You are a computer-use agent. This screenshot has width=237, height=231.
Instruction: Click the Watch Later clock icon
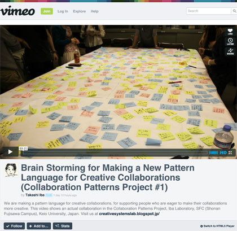[230, 41]
